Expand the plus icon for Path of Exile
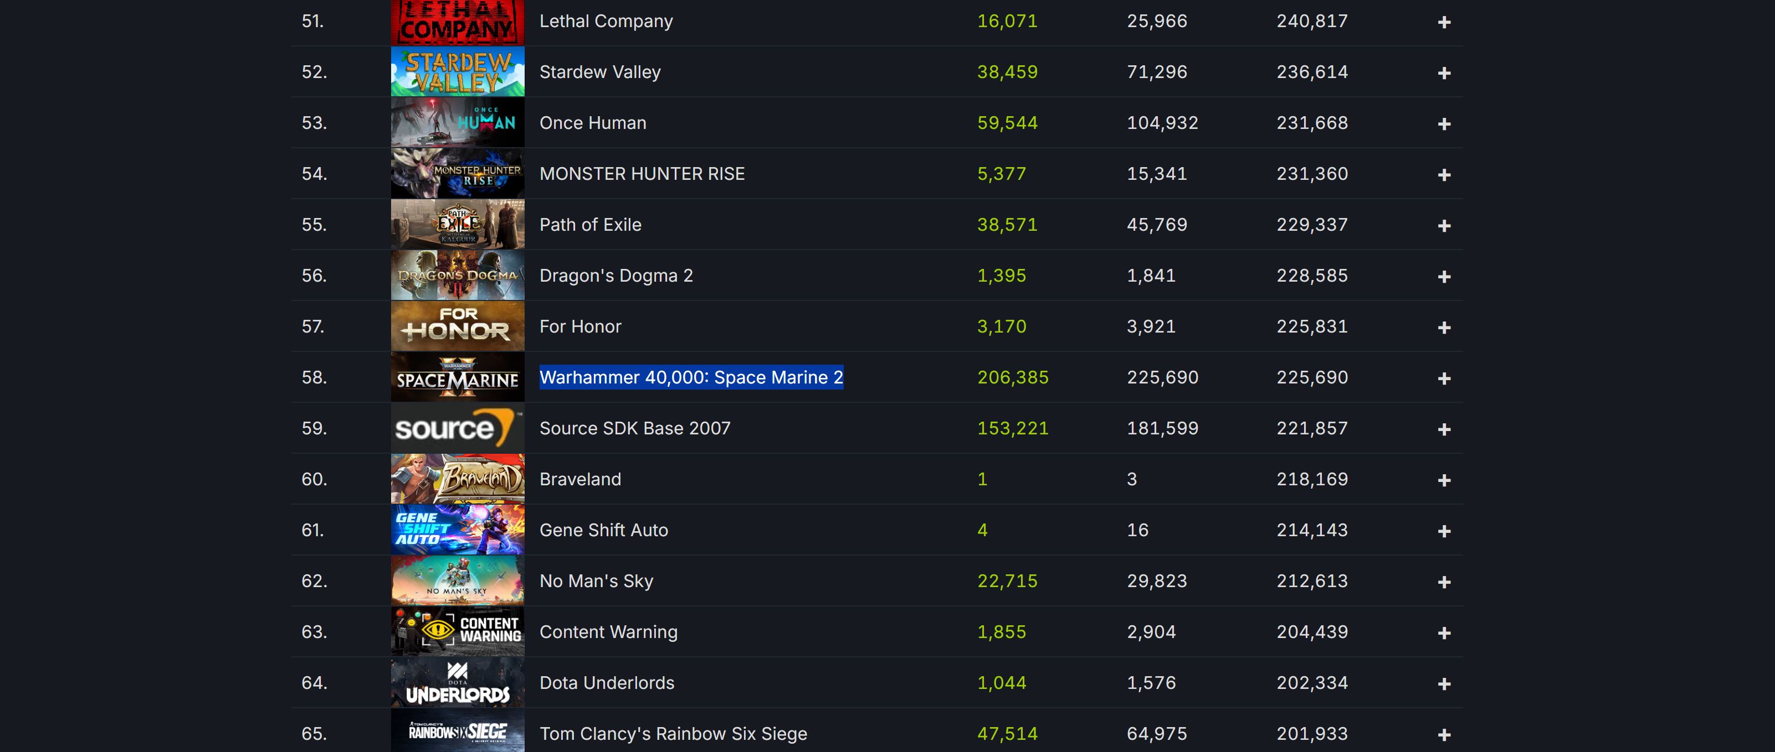The width and height of the screenshot is (1775, 752). pyautogui.click(x=1444, y=226)
